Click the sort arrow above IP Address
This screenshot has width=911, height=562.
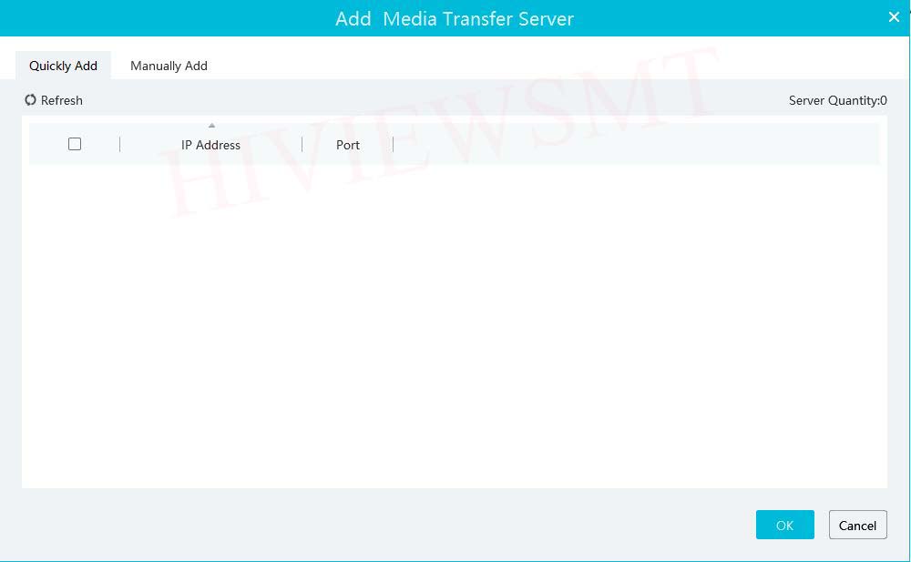[x=211, y=126]
